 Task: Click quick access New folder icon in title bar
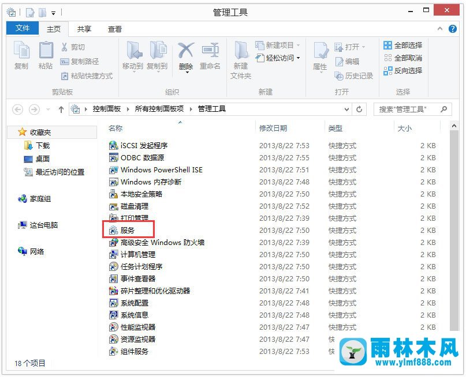[43, 12]
